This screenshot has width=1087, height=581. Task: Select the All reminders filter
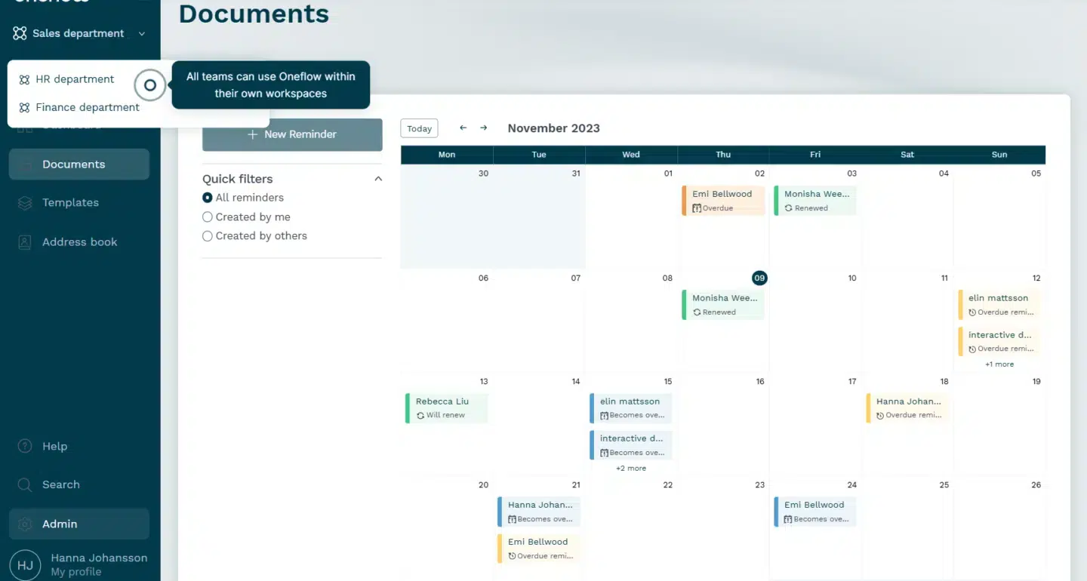click(x=207, y=197)
